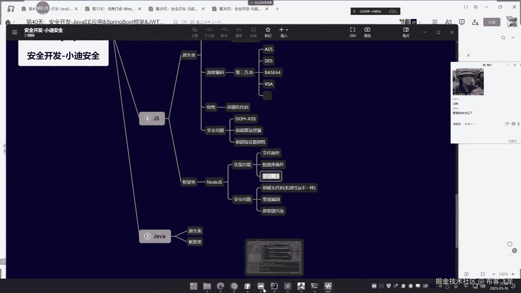This screenshot has height=293, width=521.
Task: Select the NodeJS mind map node
Action: coord(214,182)
